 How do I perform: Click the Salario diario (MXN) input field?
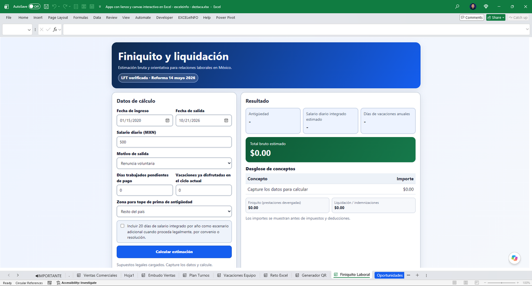tap(174, 142)
